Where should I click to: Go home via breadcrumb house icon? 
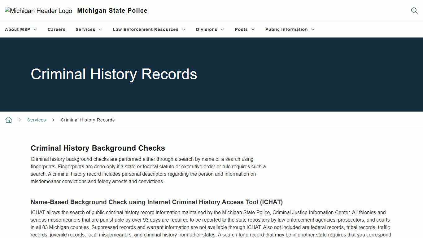(x=8, y=120)
